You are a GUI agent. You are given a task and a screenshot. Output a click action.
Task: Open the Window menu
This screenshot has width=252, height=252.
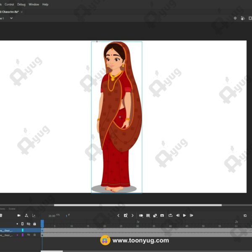(x=34, y=5)
